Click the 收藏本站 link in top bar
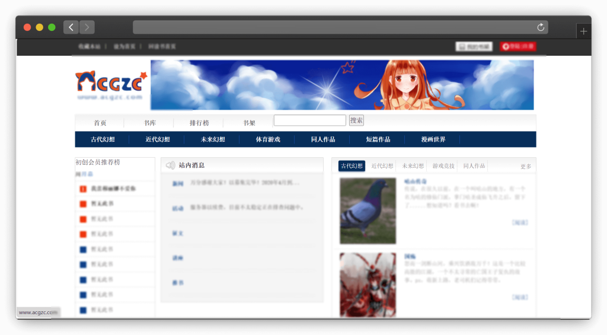Image resolution: width=607 pixels, height=335 pixels. [x=90, y=46]
